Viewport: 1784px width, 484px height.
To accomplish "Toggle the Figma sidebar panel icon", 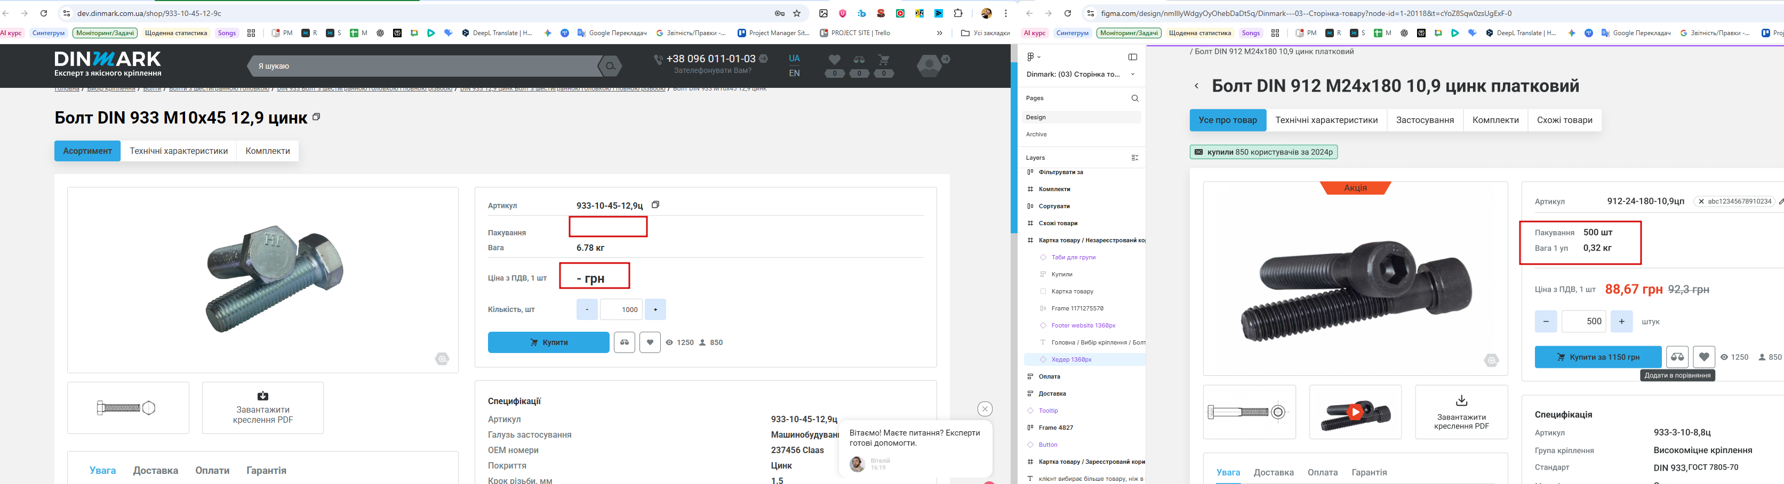I will click(x=1132, y=56).
